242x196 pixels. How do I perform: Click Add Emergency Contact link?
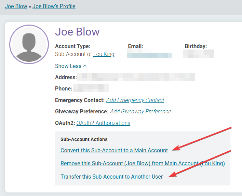click(x=135, y=100)
